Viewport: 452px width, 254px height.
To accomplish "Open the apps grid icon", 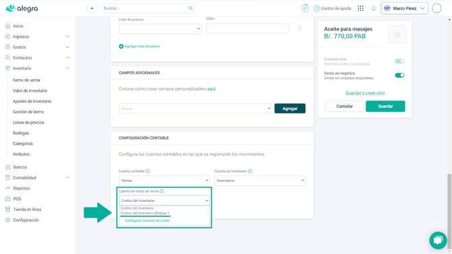I will coord(361,8).
